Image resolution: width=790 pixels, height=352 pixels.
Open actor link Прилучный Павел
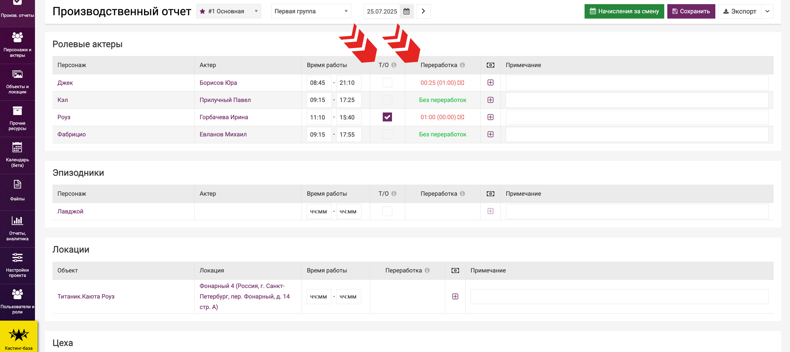225,100
